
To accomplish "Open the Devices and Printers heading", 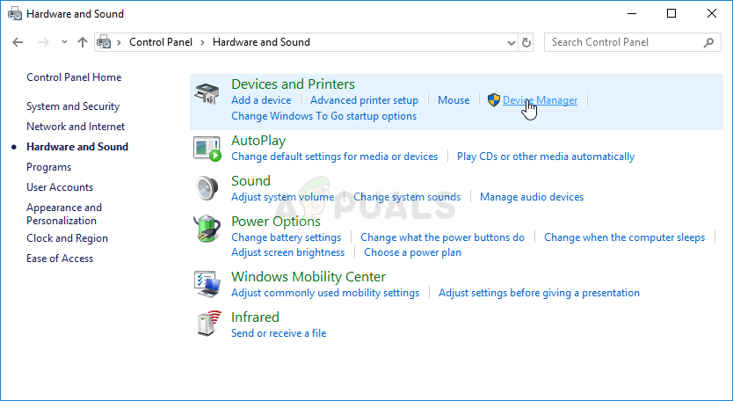I will [293, 84].
